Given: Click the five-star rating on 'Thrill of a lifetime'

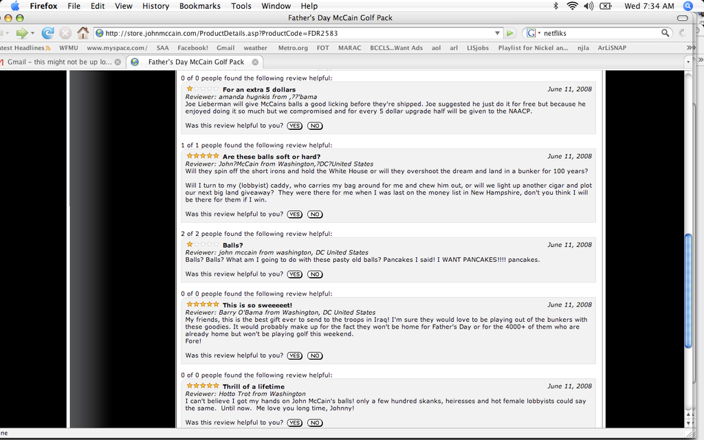Looking at the screenshot, I should [x=203, y=386].
